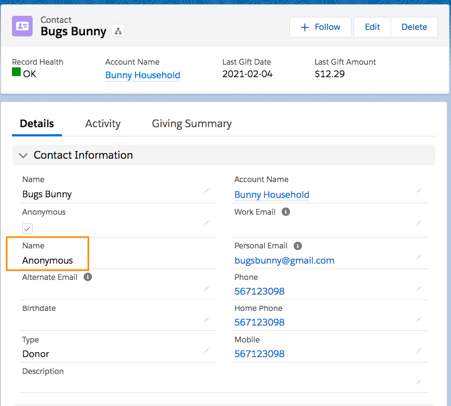Edit the Account Name field pencil in details
This screenshot has width=451, height=406.
pos(419,191)
